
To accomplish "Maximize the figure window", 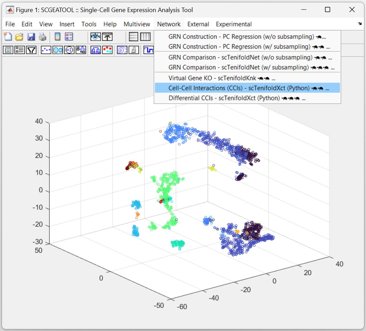I will [x=327, y=10].
